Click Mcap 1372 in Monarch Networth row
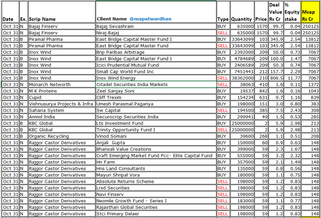Image resolution: width=321 pixels, height=218 pixels. (x=310, y=85)
